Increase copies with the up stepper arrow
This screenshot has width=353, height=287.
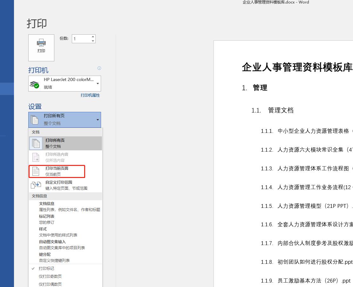pyautogui.click(x=92, y=37)
